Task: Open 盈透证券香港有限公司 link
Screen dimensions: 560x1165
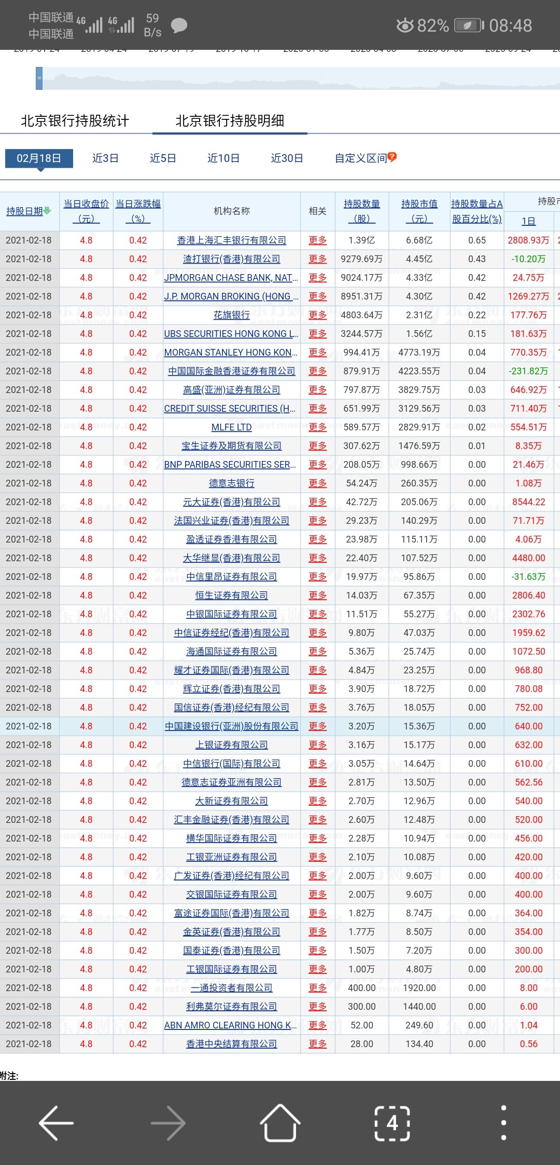Action: pyautogui.click(x=232, y=539)
